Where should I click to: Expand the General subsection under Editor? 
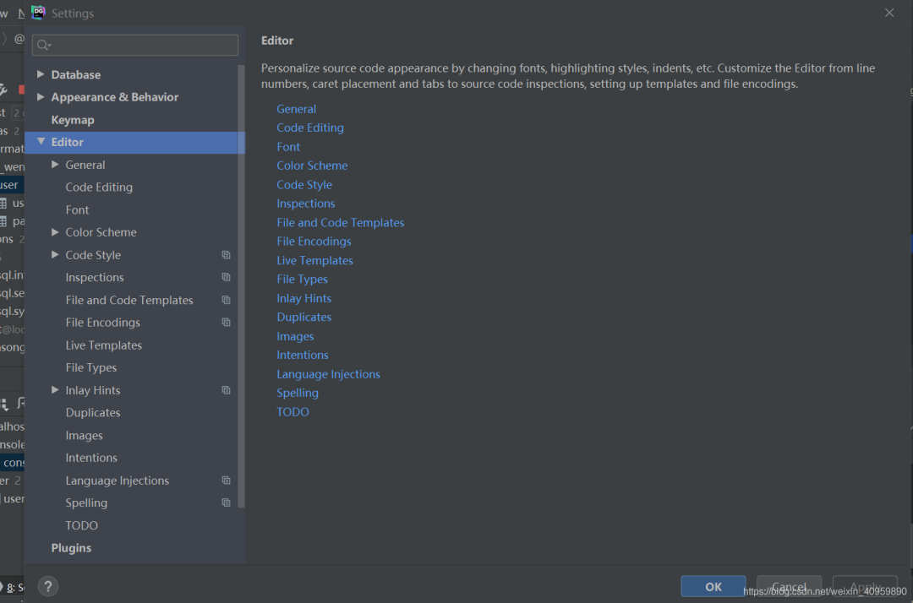pyautogui.click(x=55, y=165)
